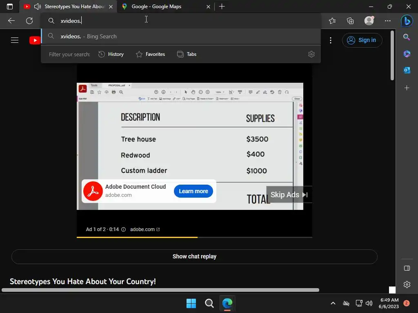This screenshot has width=418, height=313.
Task: Open OneDrive tray icon
Action: [346, 303]
